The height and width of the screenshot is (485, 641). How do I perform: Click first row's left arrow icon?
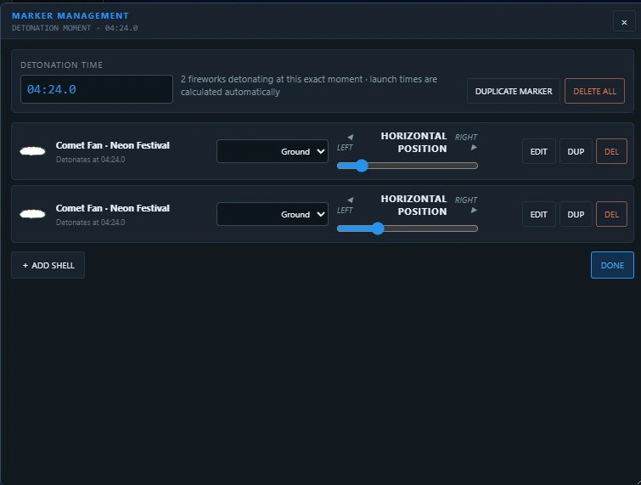pyautogui.click(x=350, y=137)
